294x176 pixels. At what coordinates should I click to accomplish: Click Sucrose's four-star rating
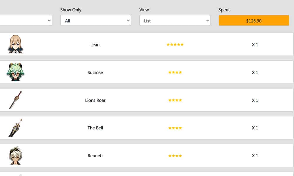point(175,72)
